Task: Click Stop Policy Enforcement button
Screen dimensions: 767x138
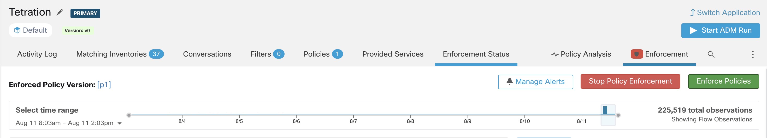Action: click(630, 81)
